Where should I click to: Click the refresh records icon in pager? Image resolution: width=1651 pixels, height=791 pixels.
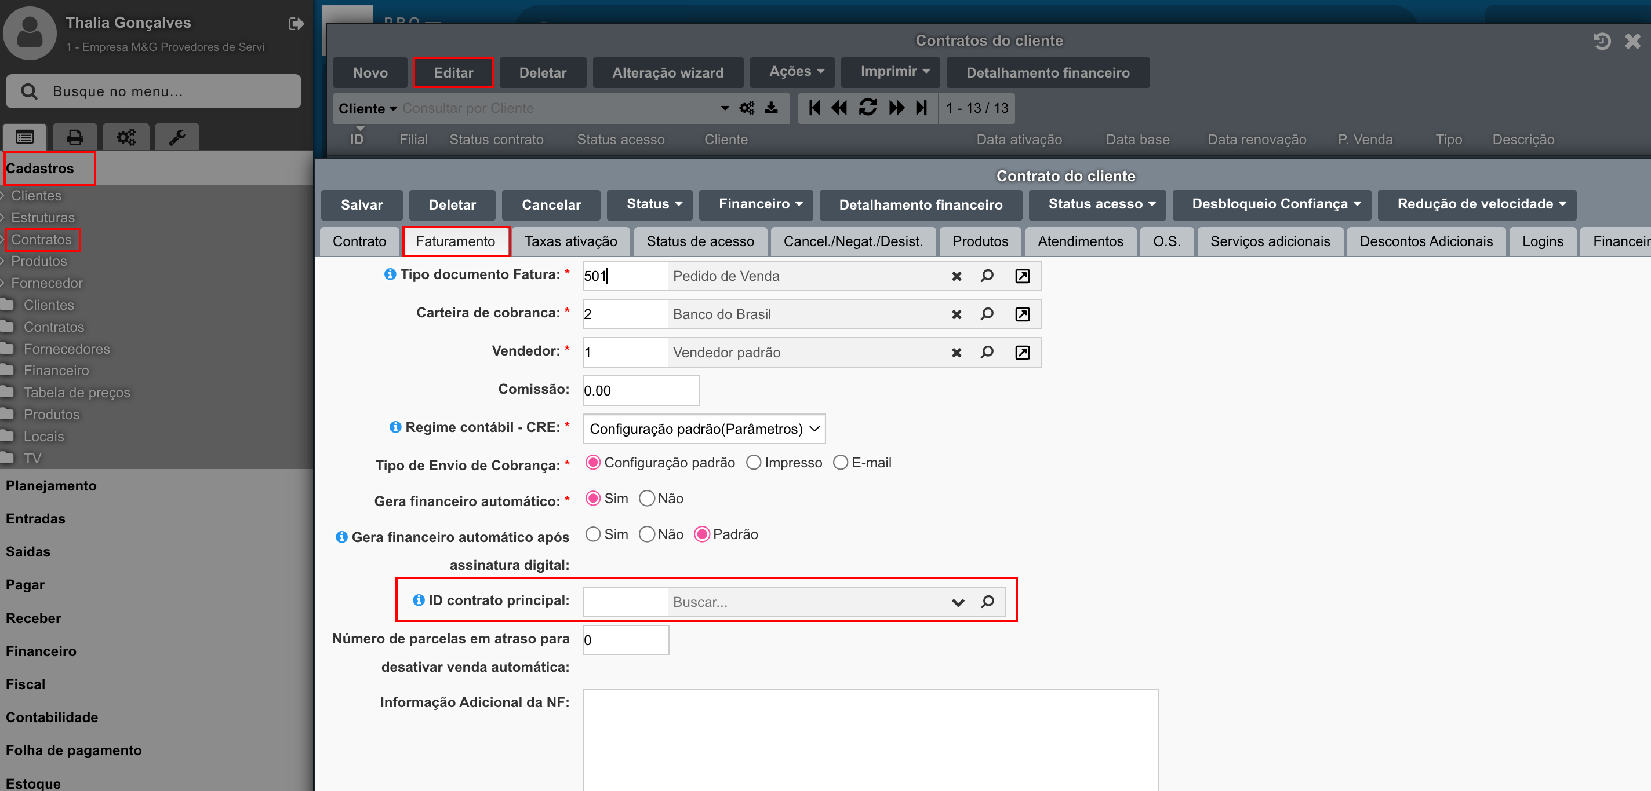click(x=867, y=108)
